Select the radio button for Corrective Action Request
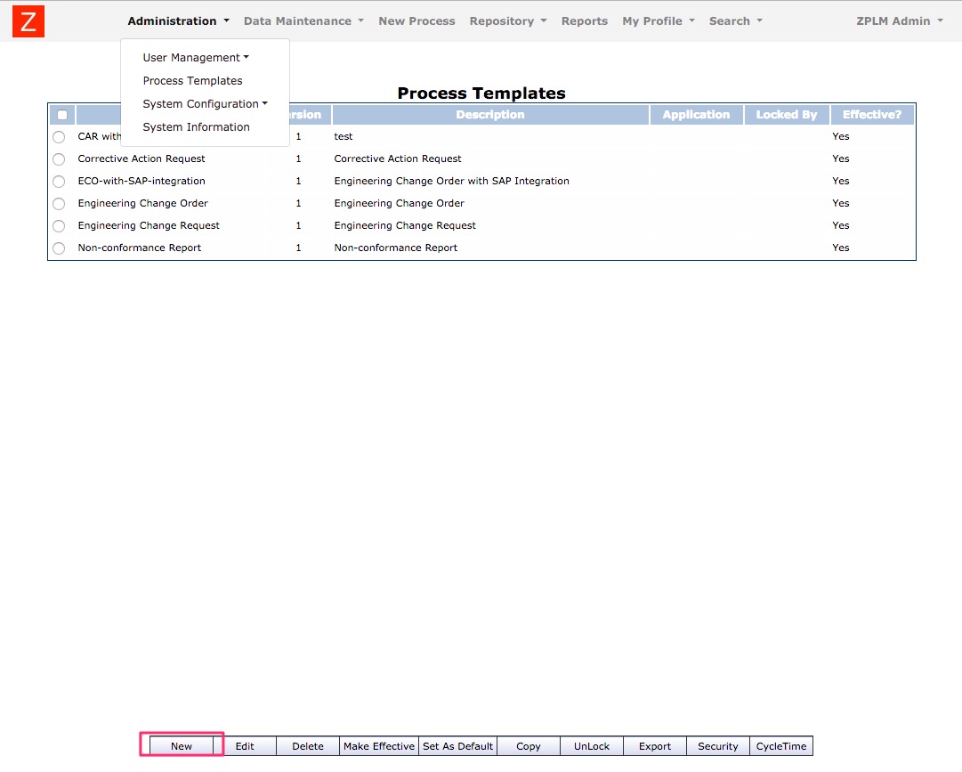The image size is (962, 772). click(58, 158)
